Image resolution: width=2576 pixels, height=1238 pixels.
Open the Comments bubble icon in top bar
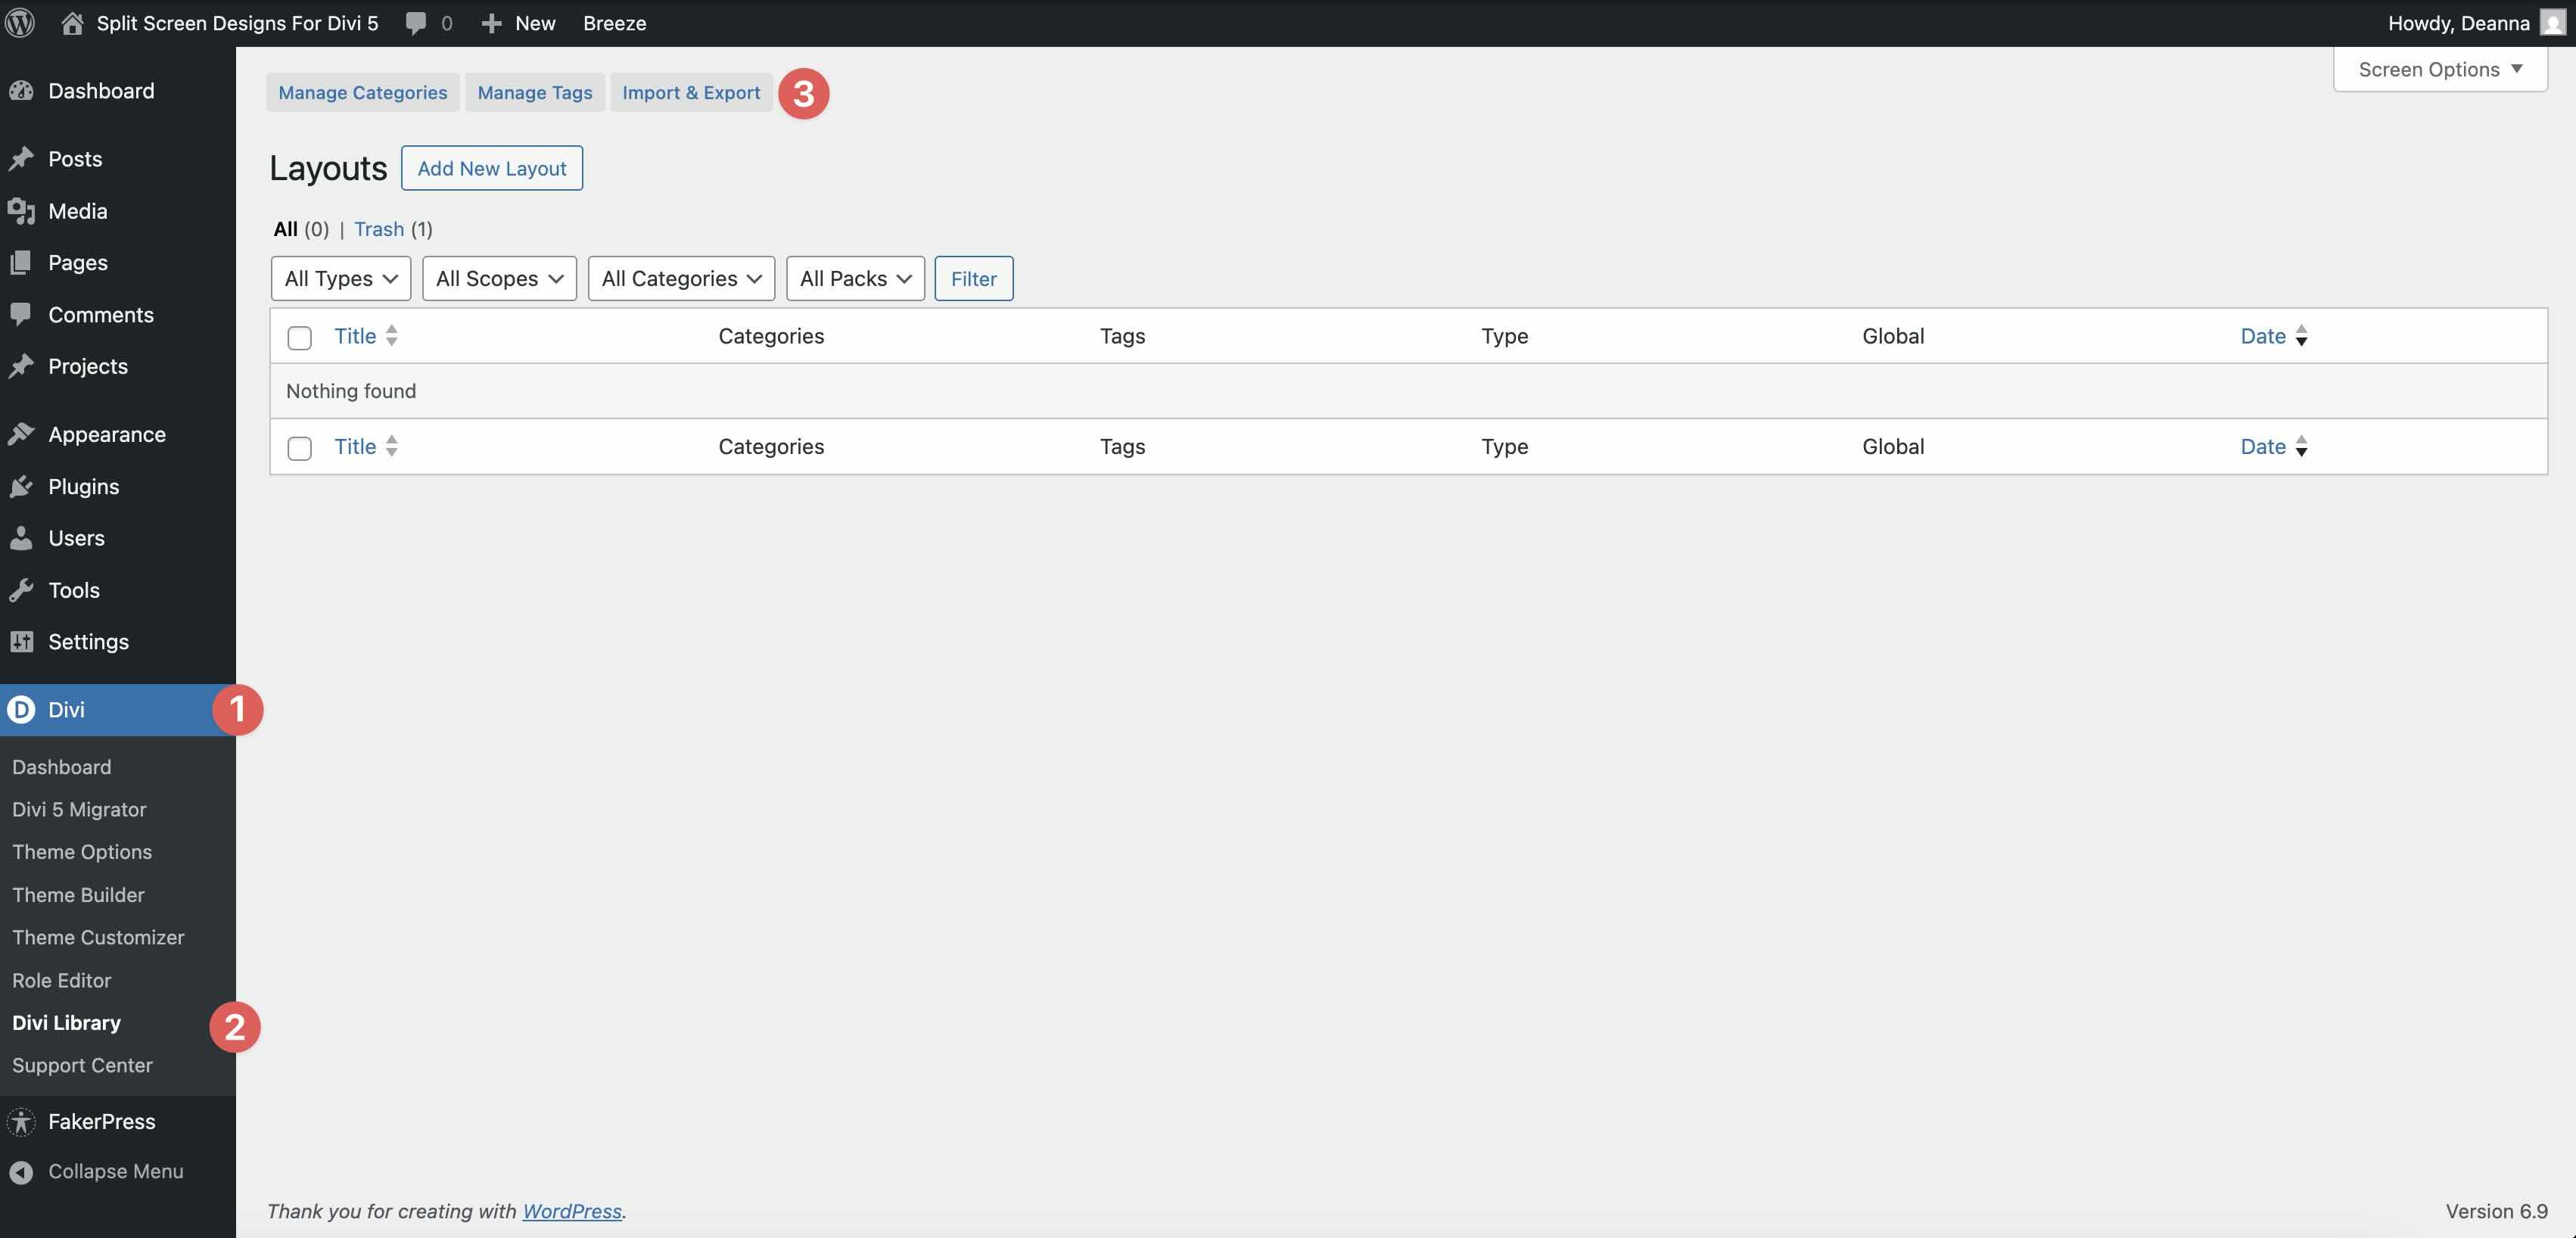(416, 22)
